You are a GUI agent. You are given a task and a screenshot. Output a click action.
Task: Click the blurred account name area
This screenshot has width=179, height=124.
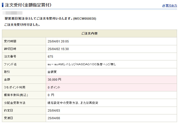click(x=12, y=13)
